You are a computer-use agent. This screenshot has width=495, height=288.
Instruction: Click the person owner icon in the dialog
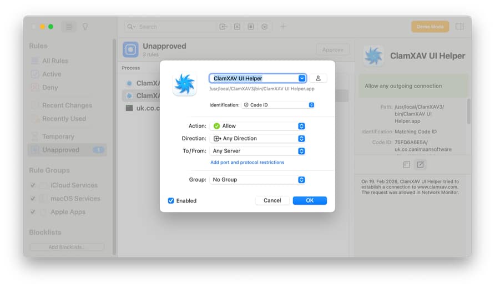(318, 78)
